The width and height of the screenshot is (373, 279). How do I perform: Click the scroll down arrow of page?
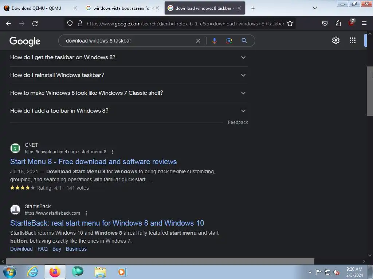point(370,255)
